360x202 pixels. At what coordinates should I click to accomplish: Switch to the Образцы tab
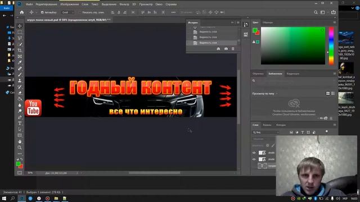tap(268, 22)
